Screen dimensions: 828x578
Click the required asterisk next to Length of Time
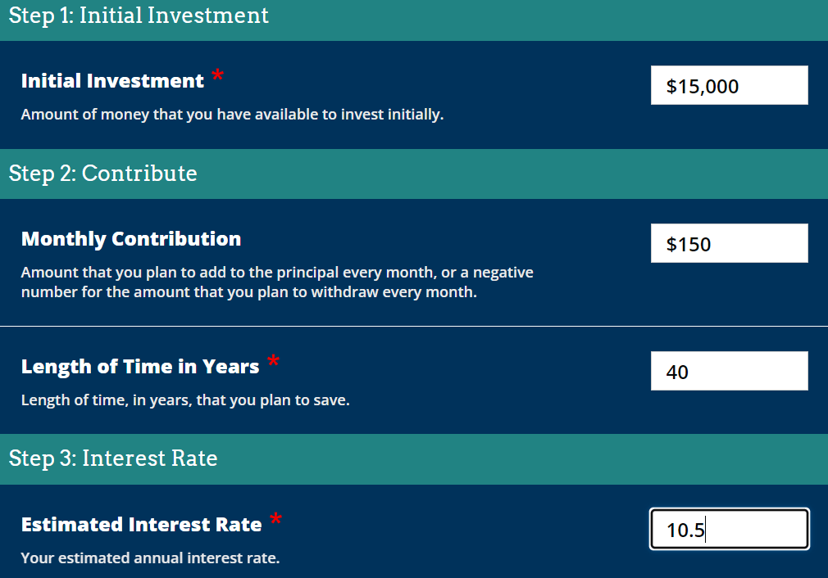[x=273, y=361]
